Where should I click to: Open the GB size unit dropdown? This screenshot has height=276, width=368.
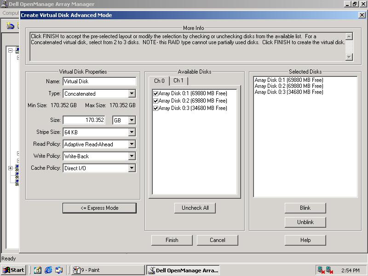coord(132,120)
